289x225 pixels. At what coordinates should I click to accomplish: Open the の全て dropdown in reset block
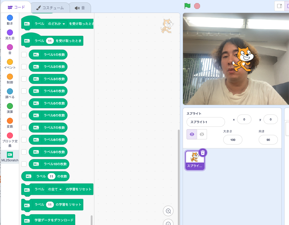click(x=55, y=189)
